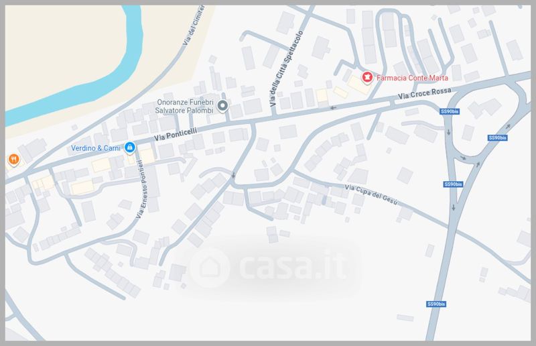
Task: Click the Via Croce Rossa street label
Action: tap(424, 93)
